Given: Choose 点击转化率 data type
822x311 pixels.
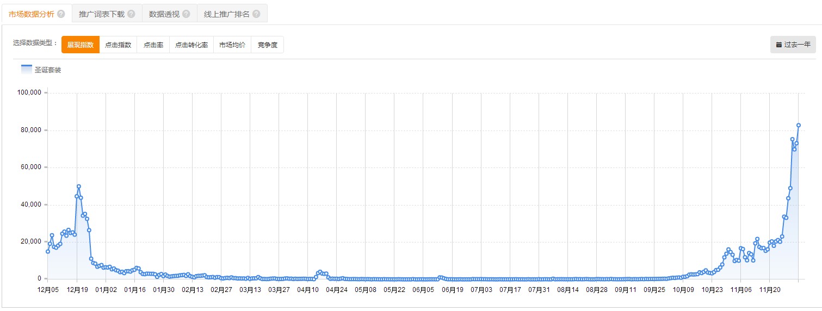Looking at the screenshot, I should coord(191,45).
